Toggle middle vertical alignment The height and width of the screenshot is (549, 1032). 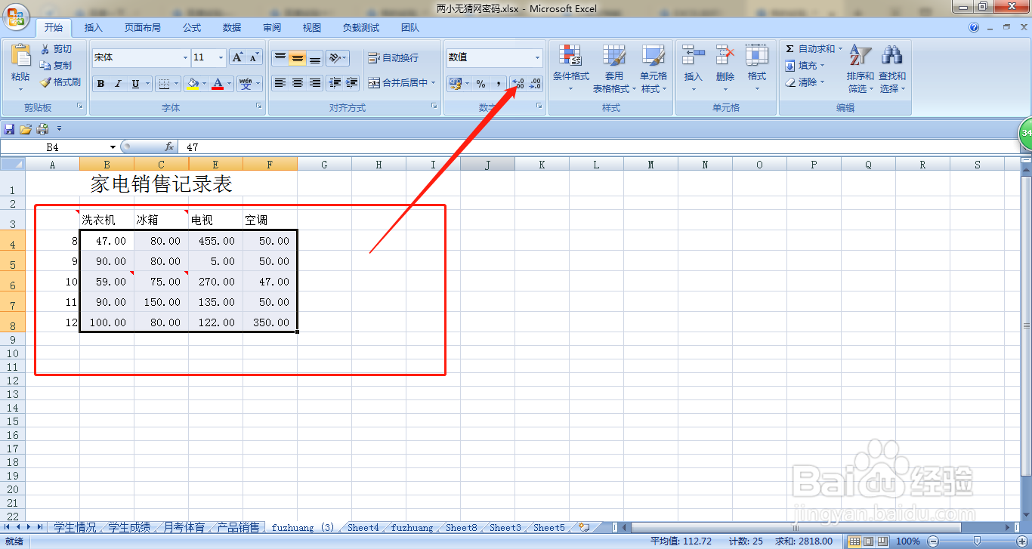coord(297,58)
